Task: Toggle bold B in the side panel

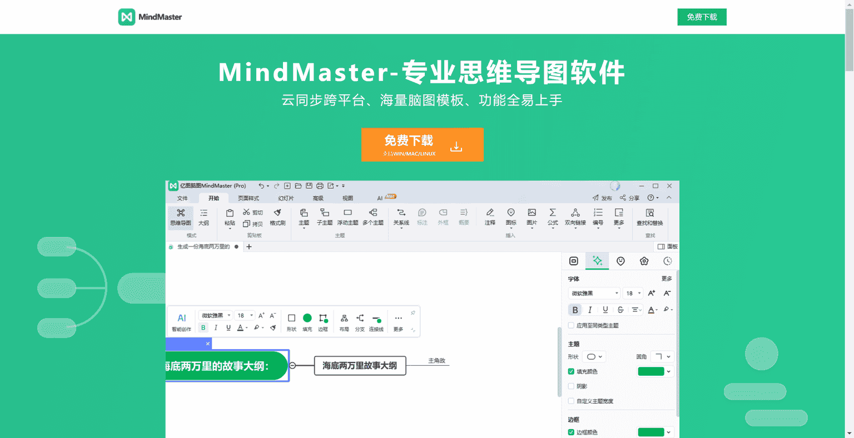Action: [x=575, y=310]
